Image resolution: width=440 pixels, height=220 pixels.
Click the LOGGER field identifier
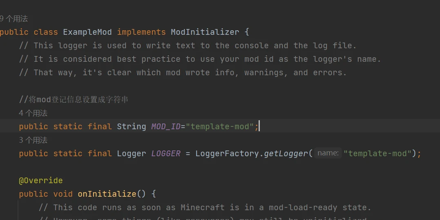166,154
